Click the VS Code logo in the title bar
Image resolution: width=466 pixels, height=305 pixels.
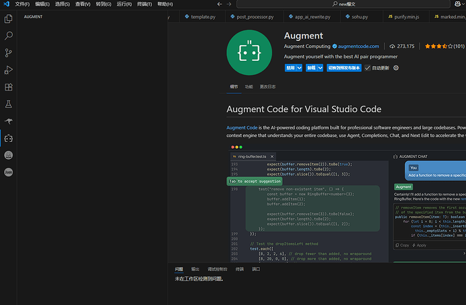coord(6,4)
